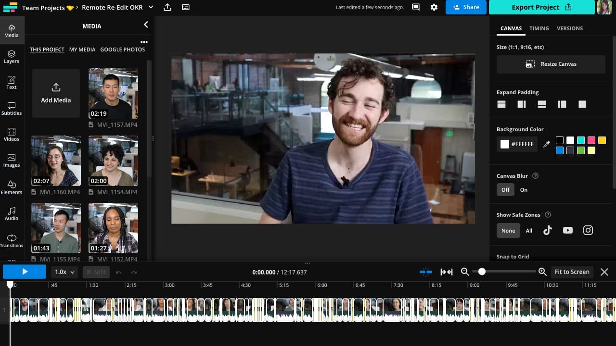Set Canvas Blur to Off
This screenshot has width=616, height=346.
point(505,190)
